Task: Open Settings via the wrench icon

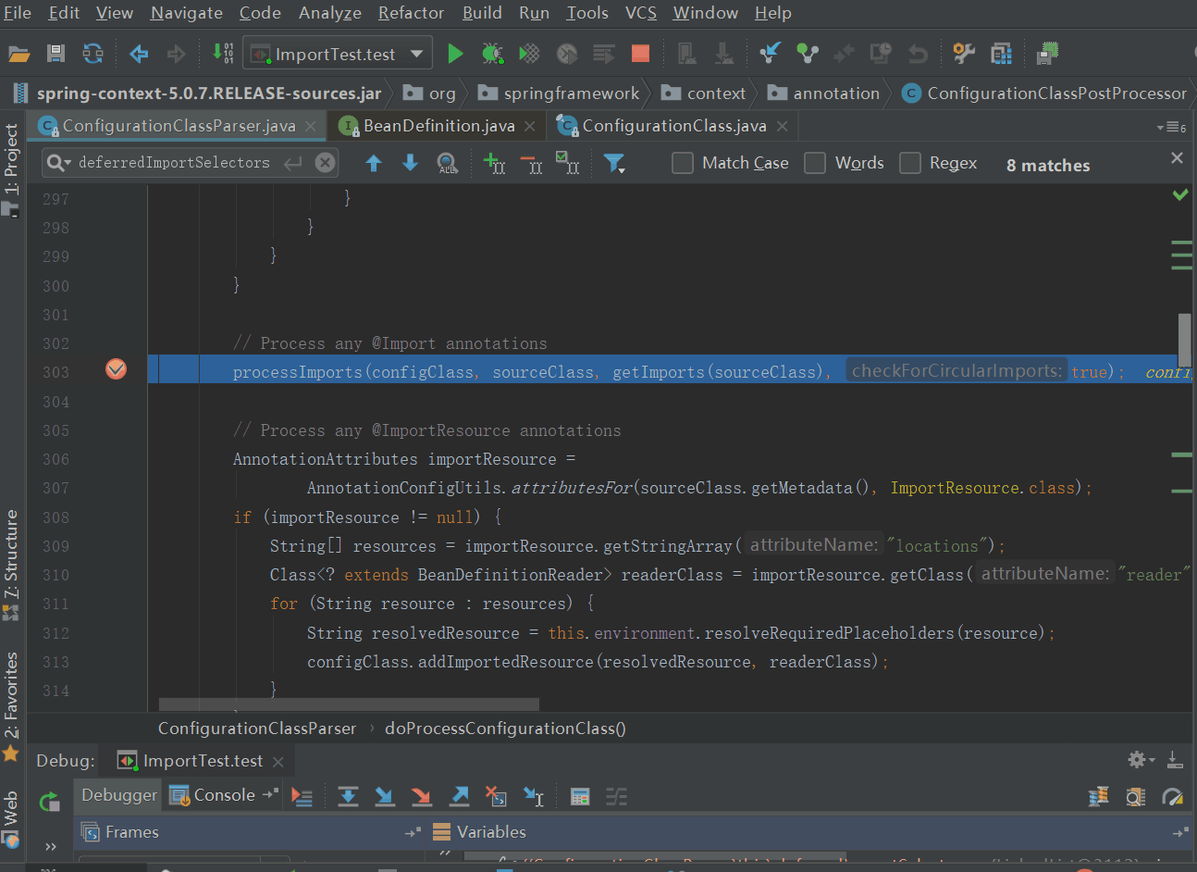Action: pyautogui.click(x=964, y=53)
